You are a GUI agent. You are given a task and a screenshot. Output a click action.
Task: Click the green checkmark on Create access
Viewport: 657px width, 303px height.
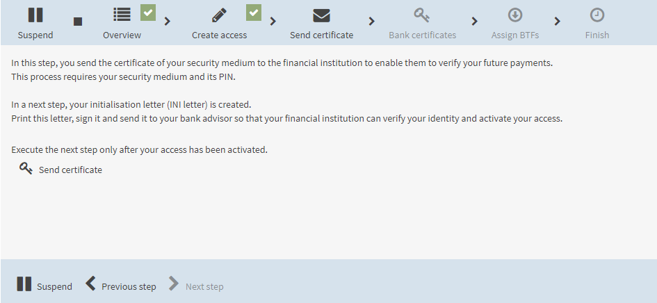[254, 13]
